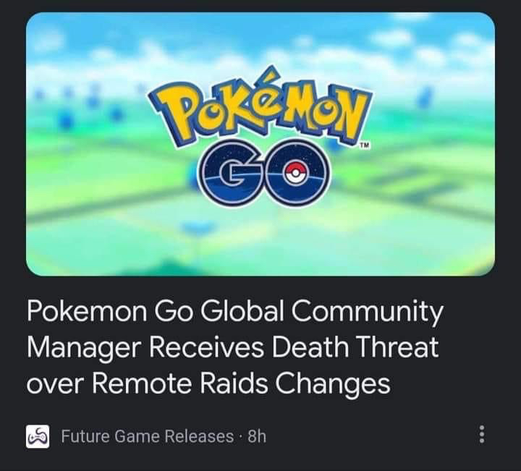The width and height of the screenshot is (521, 471).
Task: Click the word 'Receives' in the headline
Action: click(207, 347)
